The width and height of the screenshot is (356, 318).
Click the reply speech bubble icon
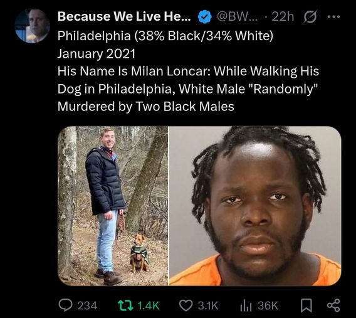(x=65, y=305)
